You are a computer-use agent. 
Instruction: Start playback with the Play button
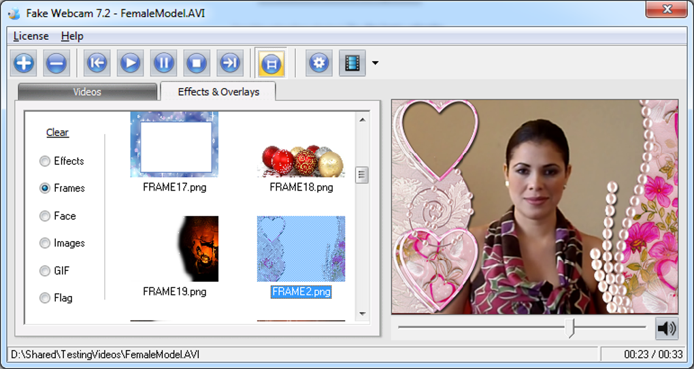(130, 63)
